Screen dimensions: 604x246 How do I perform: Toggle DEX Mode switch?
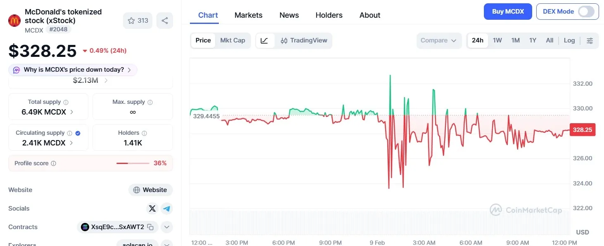click(586, 12)
